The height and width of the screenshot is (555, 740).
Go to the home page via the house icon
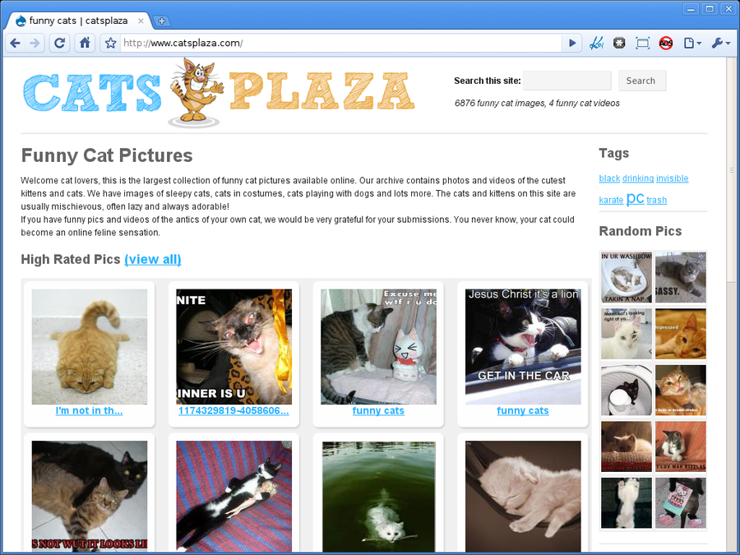(85, 44)
